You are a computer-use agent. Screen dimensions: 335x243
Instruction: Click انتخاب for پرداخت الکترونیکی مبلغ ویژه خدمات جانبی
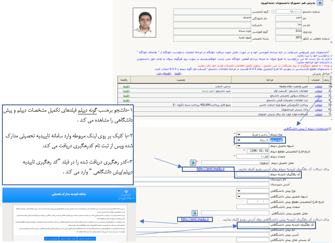318,105
